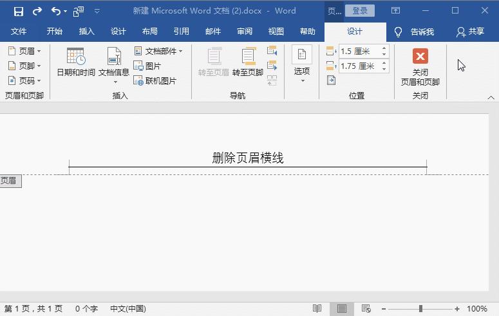Switch to the 开始 tab
This screenshot has width=499, height=316.
pyautogui.click(x=55, y=31)
